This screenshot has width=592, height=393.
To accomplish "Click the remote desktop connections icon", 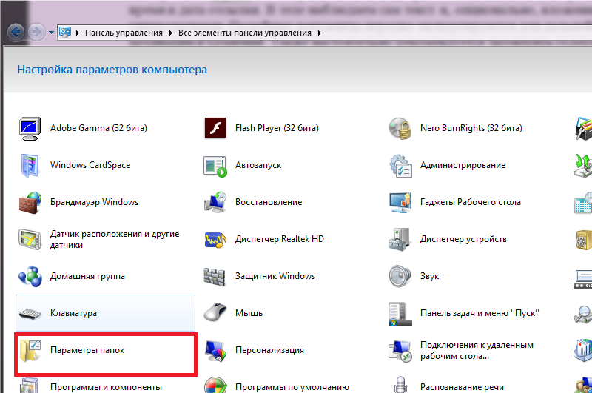I will [x=400, y=351].
